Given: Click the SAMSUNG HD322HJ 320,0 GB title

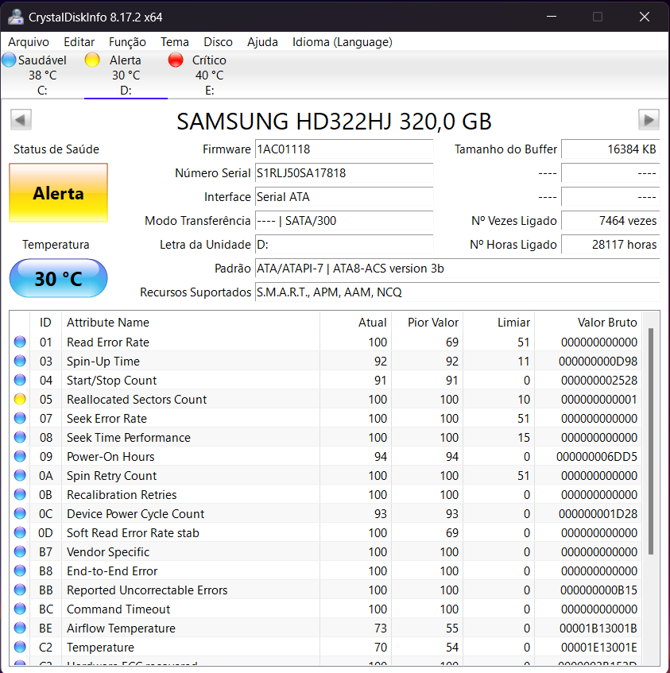Looking at the screenshot, I should 334,122.
